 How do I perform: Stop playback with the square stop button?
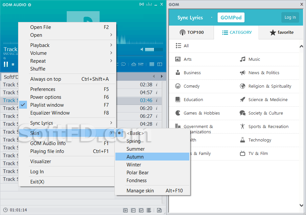tap(13, 64)
